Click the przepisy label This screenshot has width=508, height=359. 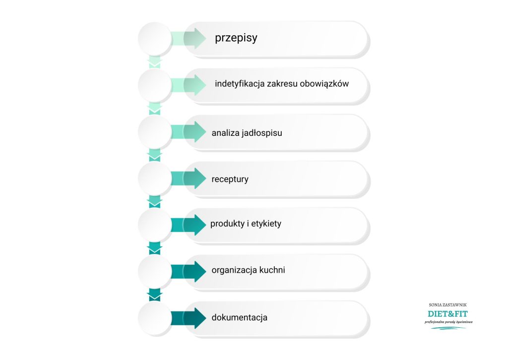[236, 38]
